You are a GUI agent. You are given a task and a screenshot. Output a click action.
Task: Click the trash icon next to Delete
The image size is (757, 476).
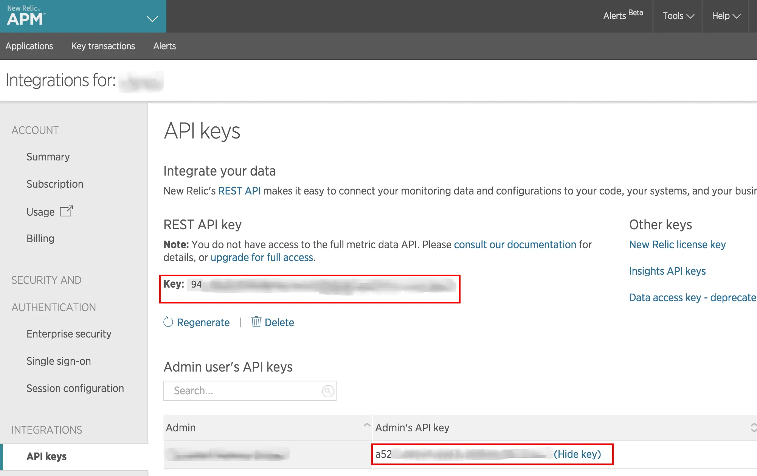[256, 322]
